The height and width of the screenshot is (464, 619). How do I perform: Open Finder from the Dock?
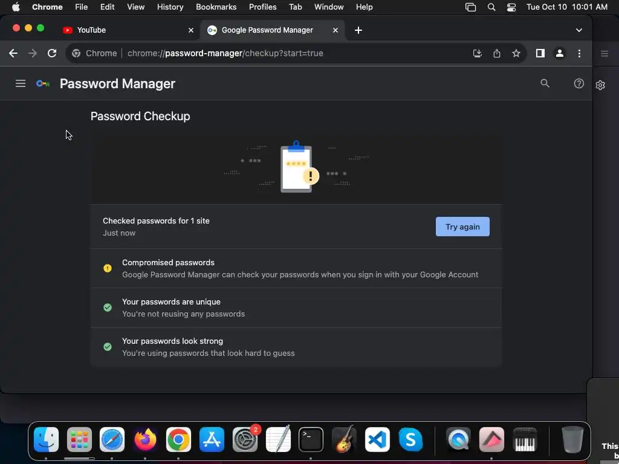(46, 439)
